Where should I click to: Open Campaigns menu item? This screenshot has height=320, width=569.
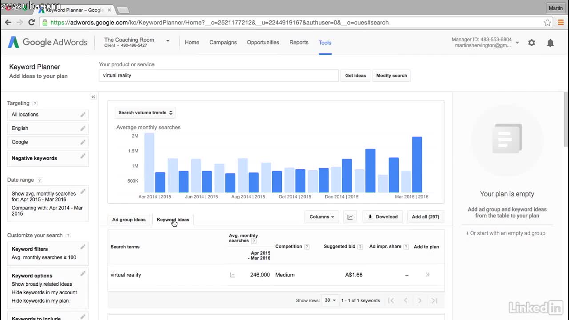223,42
